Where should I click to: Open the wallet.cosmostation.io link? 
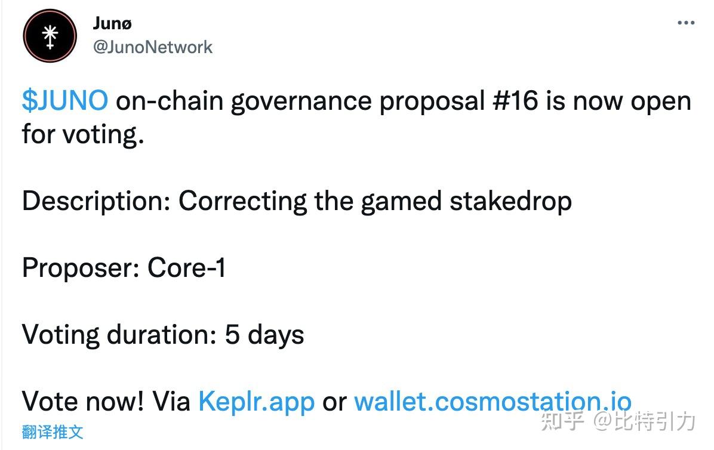493,401
